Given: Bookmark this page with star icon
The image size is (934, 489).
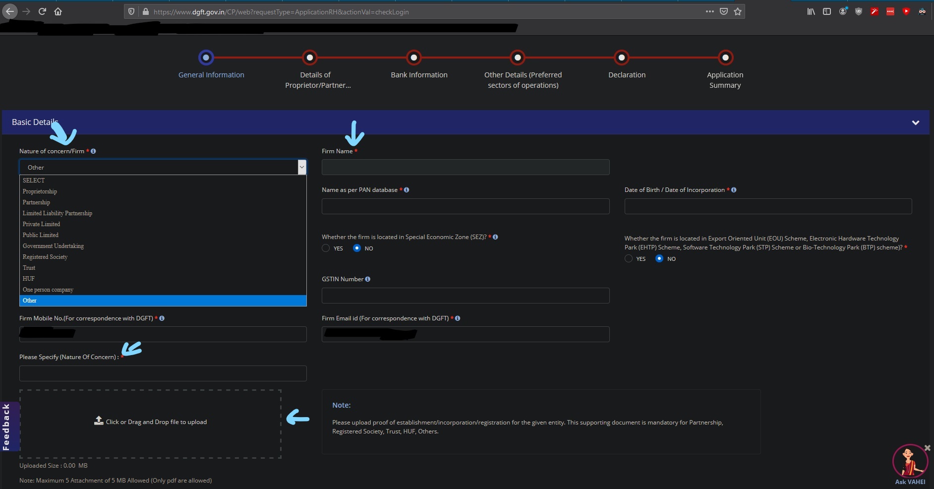Looking at the screenshot, I should (738, 11).
